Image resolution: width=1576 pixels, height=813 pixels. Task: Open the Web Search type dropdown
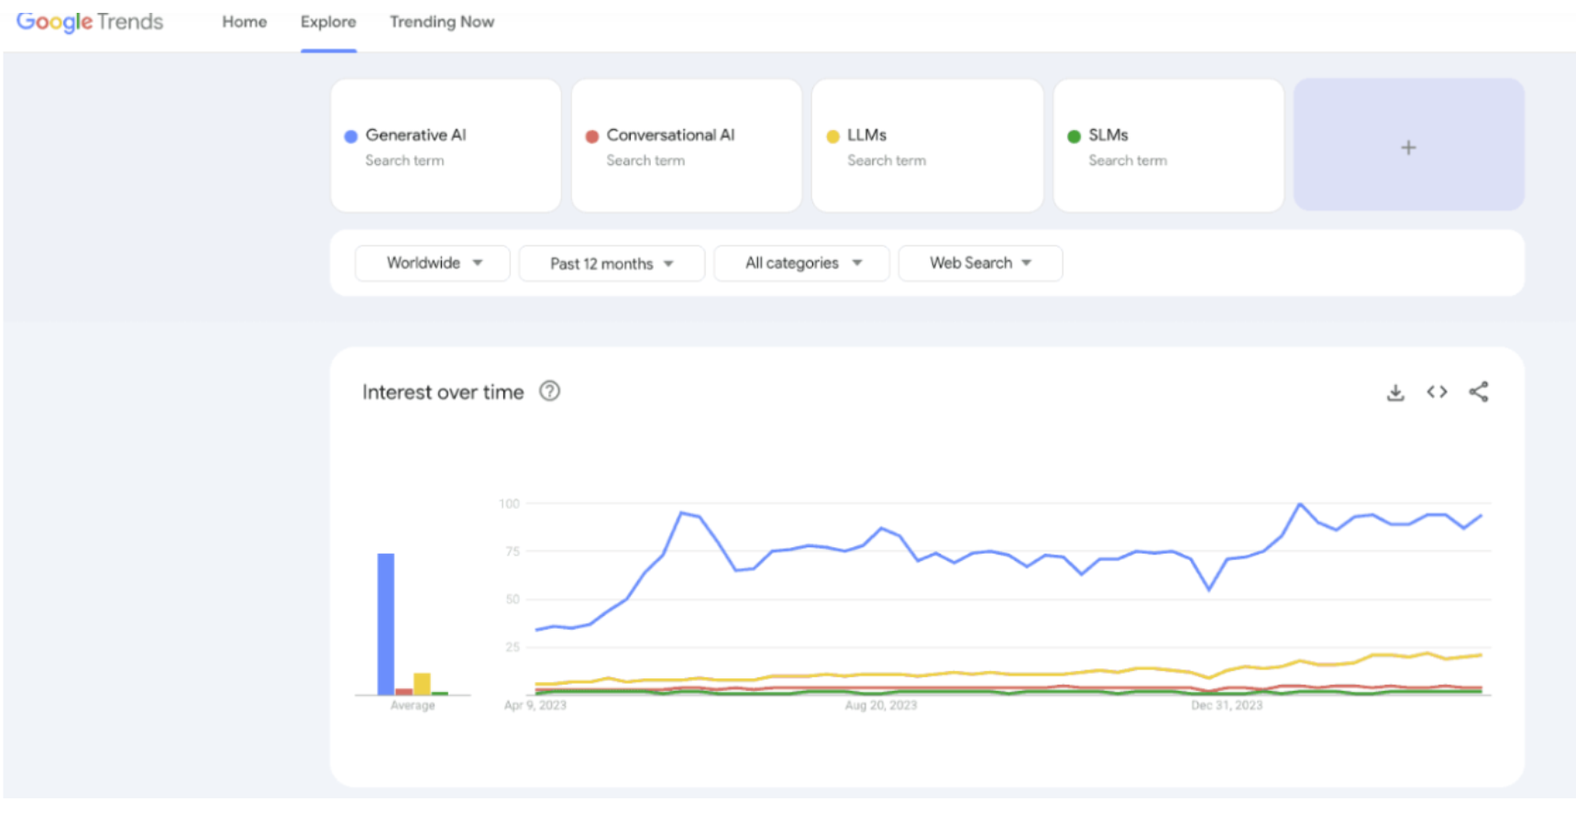pos(980,263)
